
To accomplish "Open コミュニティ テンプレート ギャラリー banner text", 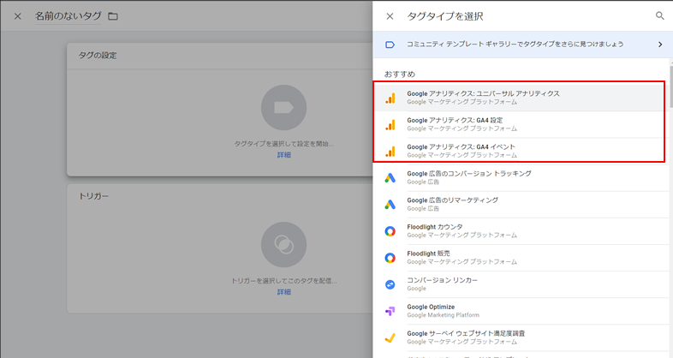I will [515, 45].
